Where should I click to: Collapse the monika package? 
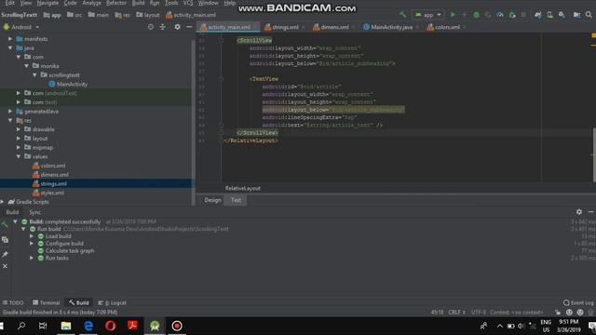pos(27,66)
